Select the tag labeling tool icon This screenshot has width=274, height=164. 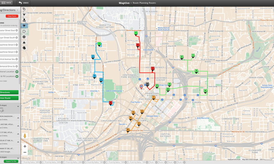pyautogui.click(x=24, y=9)
